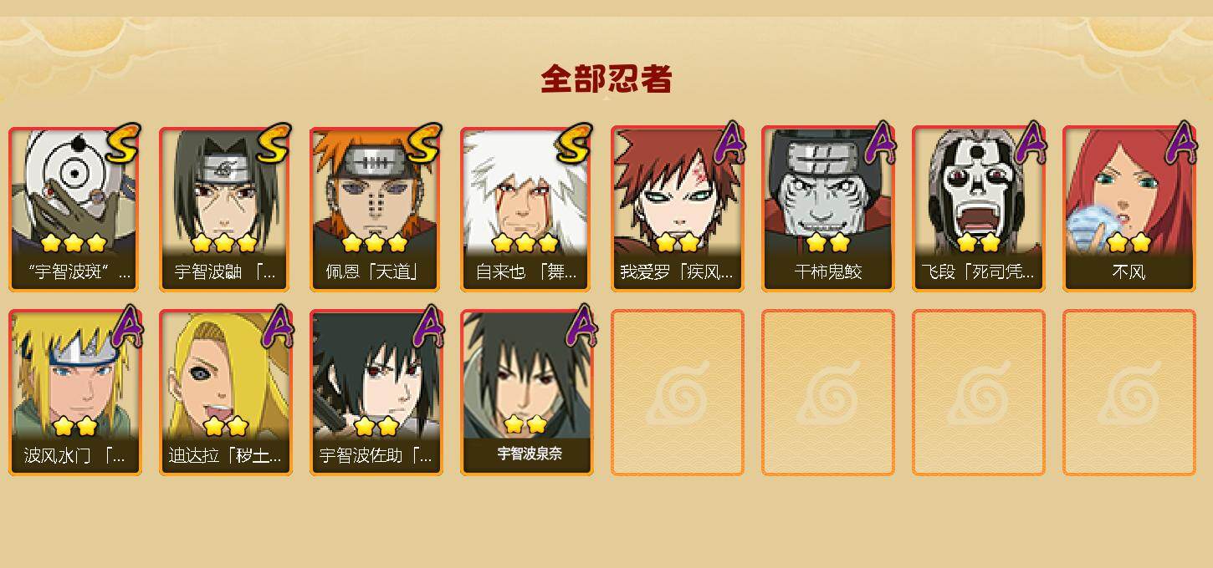Open the 宇智波鼬 ninja card
The height and width of the screenshot is (568, 1213).
226,209
